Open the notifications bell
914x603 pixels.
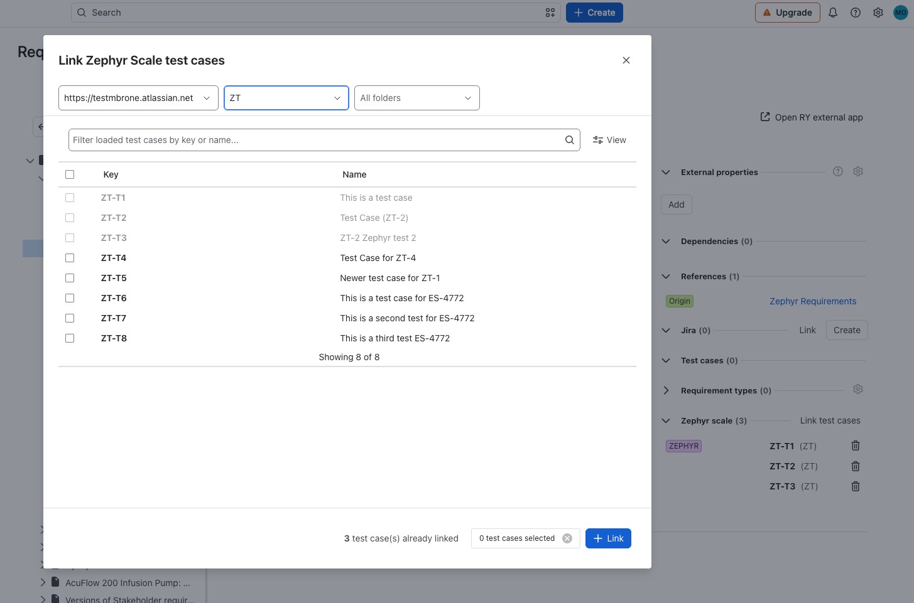[x=833, y=13]
